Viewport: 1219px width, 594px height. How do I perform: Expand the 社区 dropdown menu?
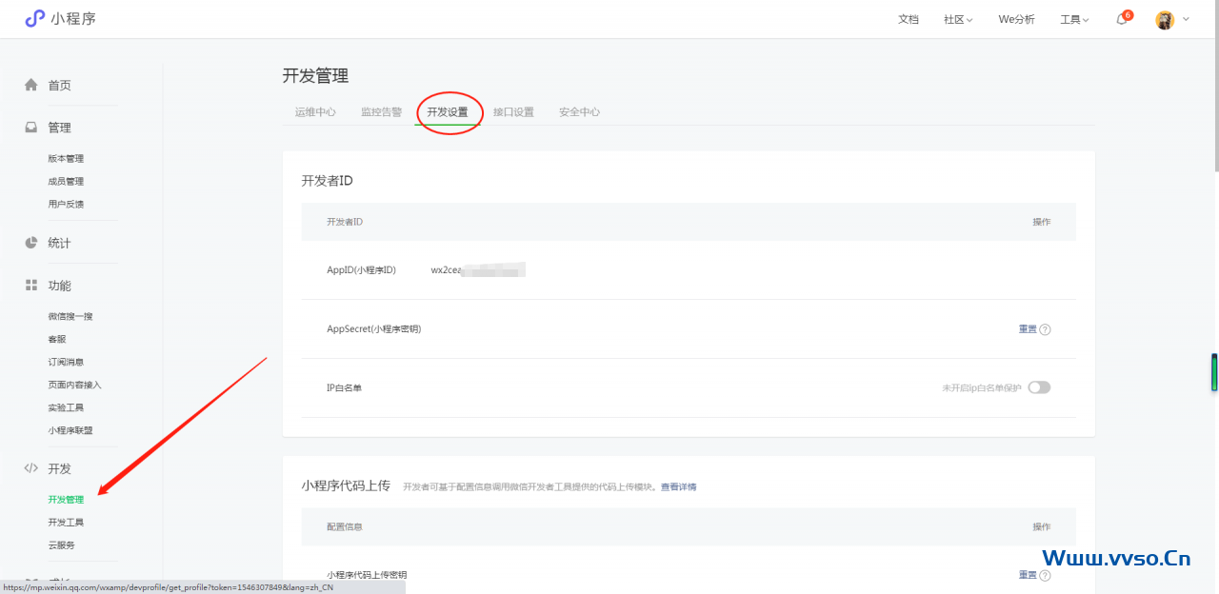(958, 20)
